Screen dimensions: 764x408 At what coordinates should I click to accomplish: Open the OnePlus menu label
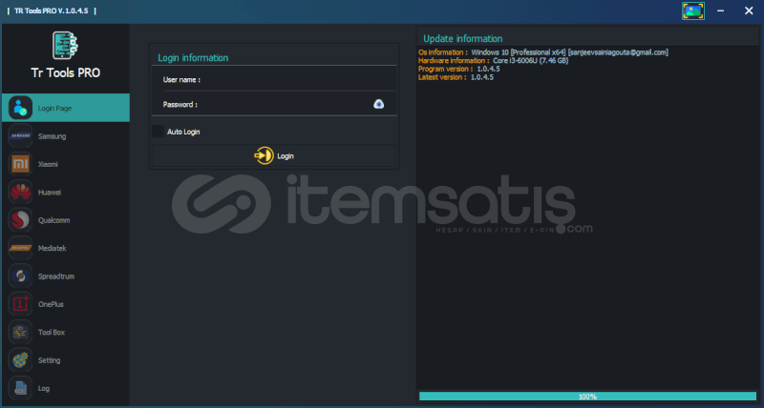[52, 304]
